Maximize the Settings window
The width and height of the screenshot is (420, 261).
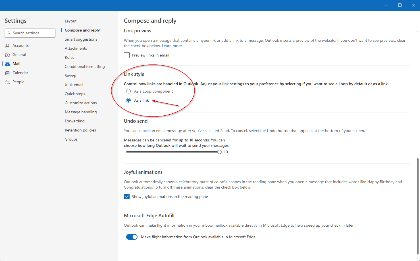pyautogui.click(x=400, y=5)
